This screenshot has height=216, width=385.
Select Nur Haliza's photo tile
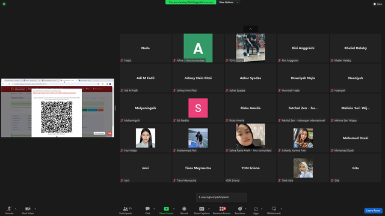coord(146,138)
